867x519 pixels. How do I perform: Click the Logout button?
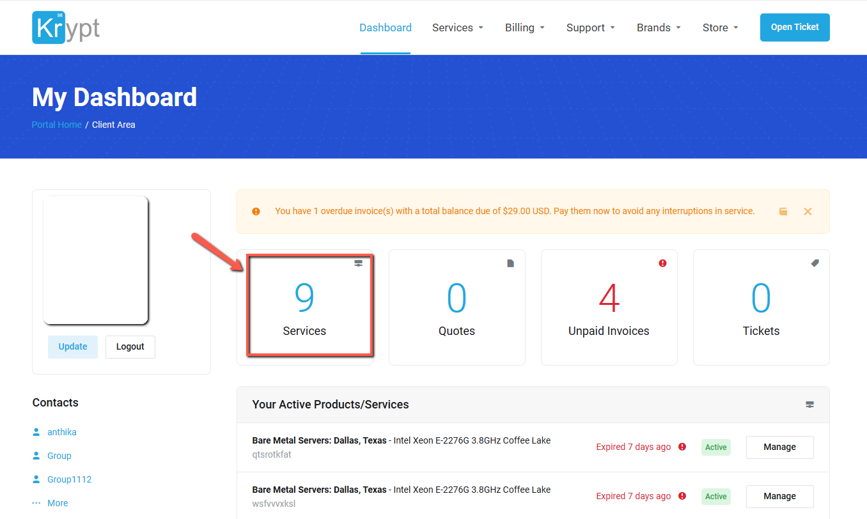pyautogui.click(x=130, y=346)
